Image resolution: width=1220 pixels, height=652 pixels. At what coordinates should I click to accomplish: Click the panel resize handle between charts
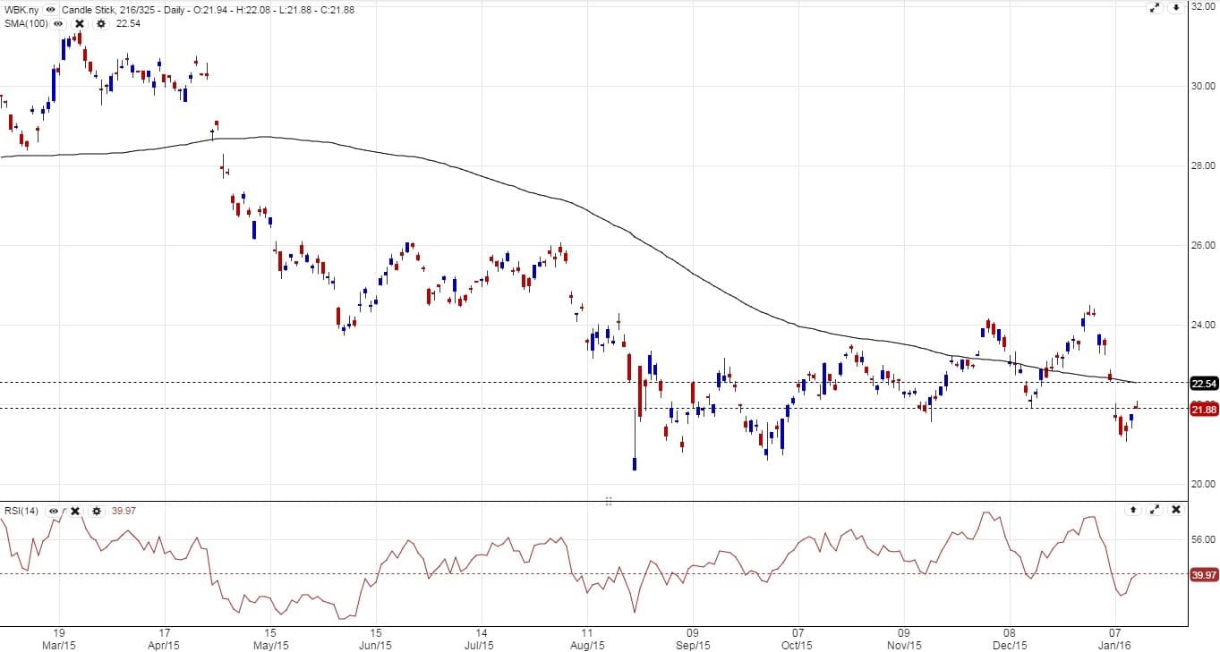coord(608,501)
